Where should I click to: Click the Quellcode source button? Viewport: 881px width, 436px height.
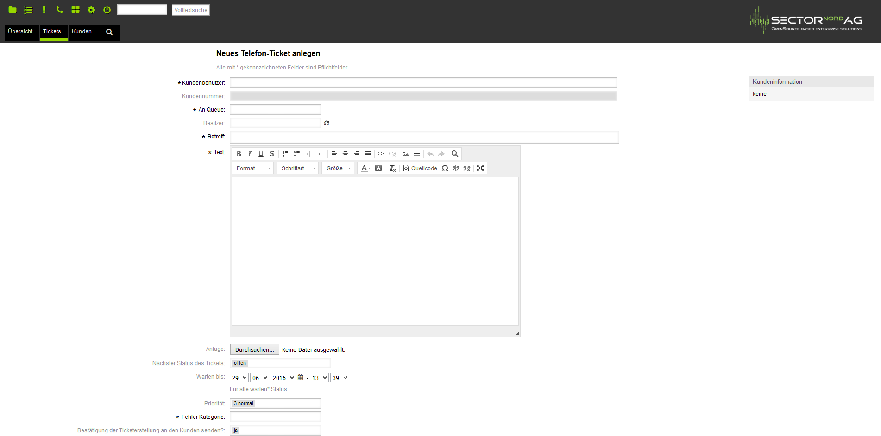420,168
